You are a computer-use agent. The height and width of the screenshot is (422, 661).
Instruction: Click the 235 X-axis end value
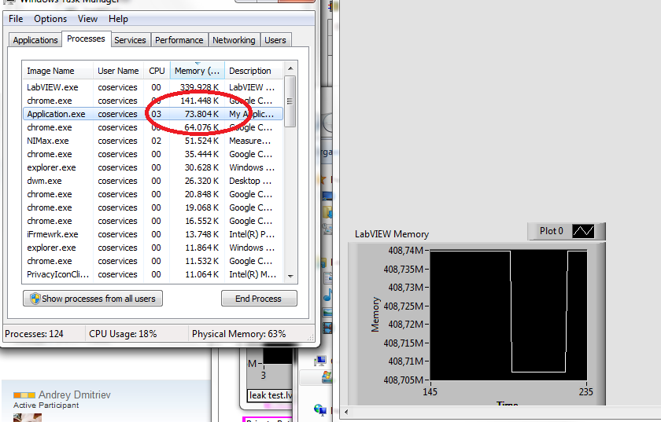[x=586, y=392]
